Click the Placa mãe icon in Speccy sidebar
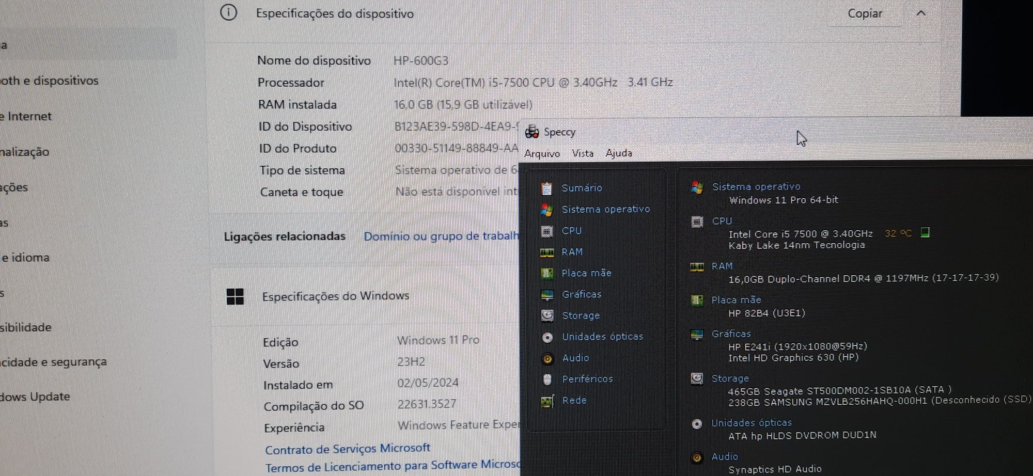The height and width of the screenshot is (476, 1033). pyautogui.click(x=546, y=274)
